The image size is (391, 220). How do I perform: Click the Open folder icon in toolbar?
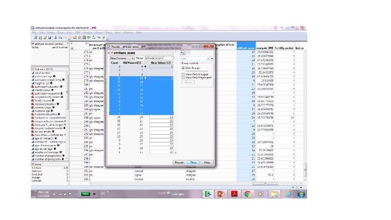pos(45,37)
